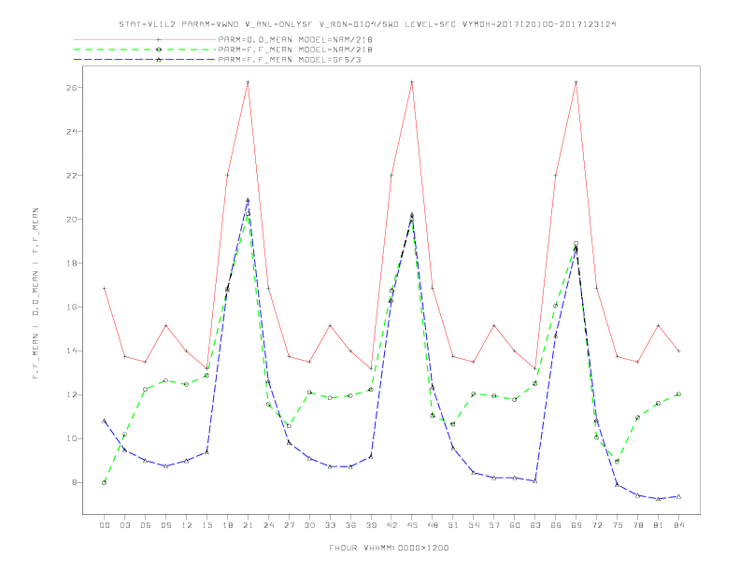Click the x-axis tick label 57
740x572 pixels.
click(494, 525)
